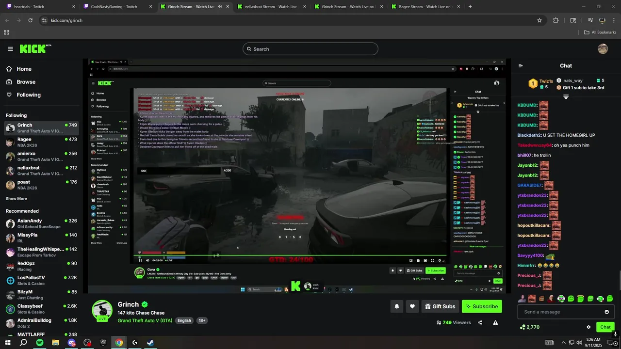Screen dimensions: 621x349
Task: Click Twiz1x top gifter entry
Action: (541, 84)
